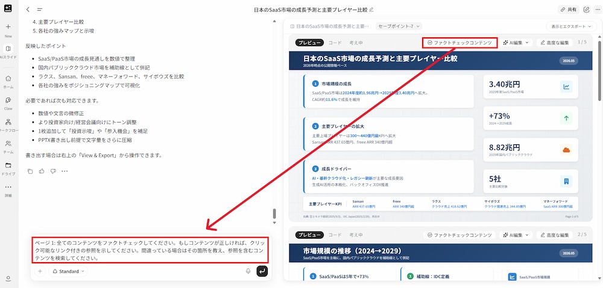603x288 pixels.
Task: Click the Genspark logo icon
Action: [8, 9]
